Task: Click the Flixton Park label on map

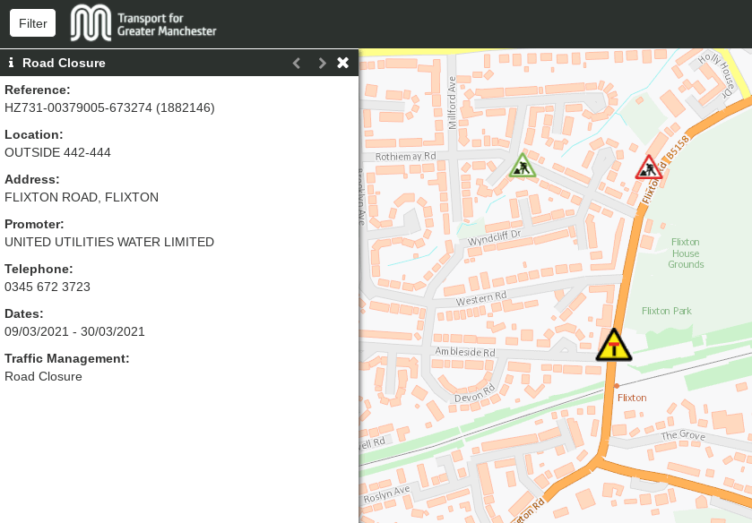Action: 667,311
